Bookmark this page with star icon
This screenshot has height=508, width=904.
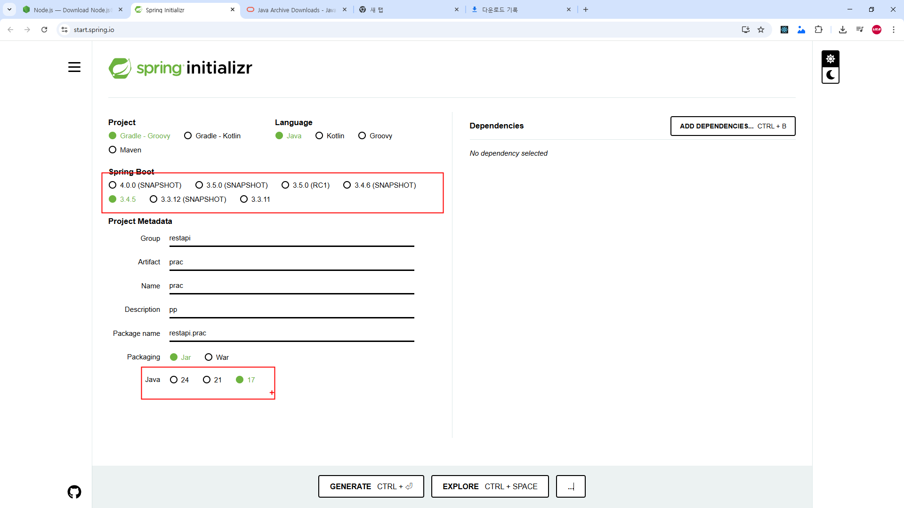click(x=761, y=30)
